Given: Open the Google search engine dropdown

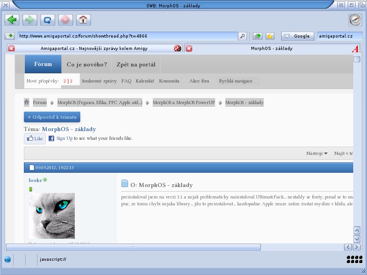Looking at the screenshot, I should click(297, 36).
